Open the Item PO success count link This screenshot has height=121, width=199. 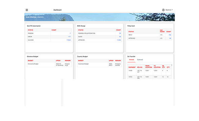68,40
